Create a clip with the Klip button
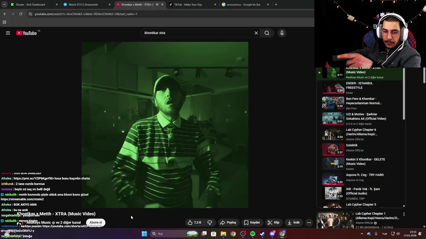The height and width of the screenshot is (239, 426). pos(274,222)
